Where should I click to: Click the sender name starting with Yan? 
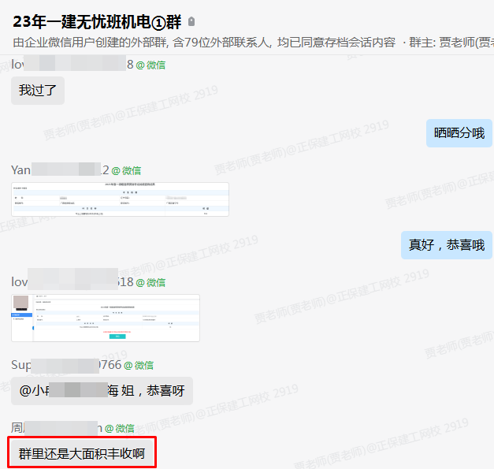click(59, 169)
